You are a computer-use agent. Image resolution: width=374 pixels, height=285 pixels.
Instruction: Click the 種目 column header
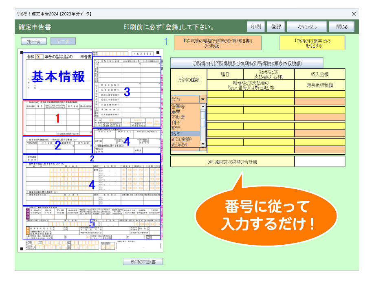click(x=225, y=74)
